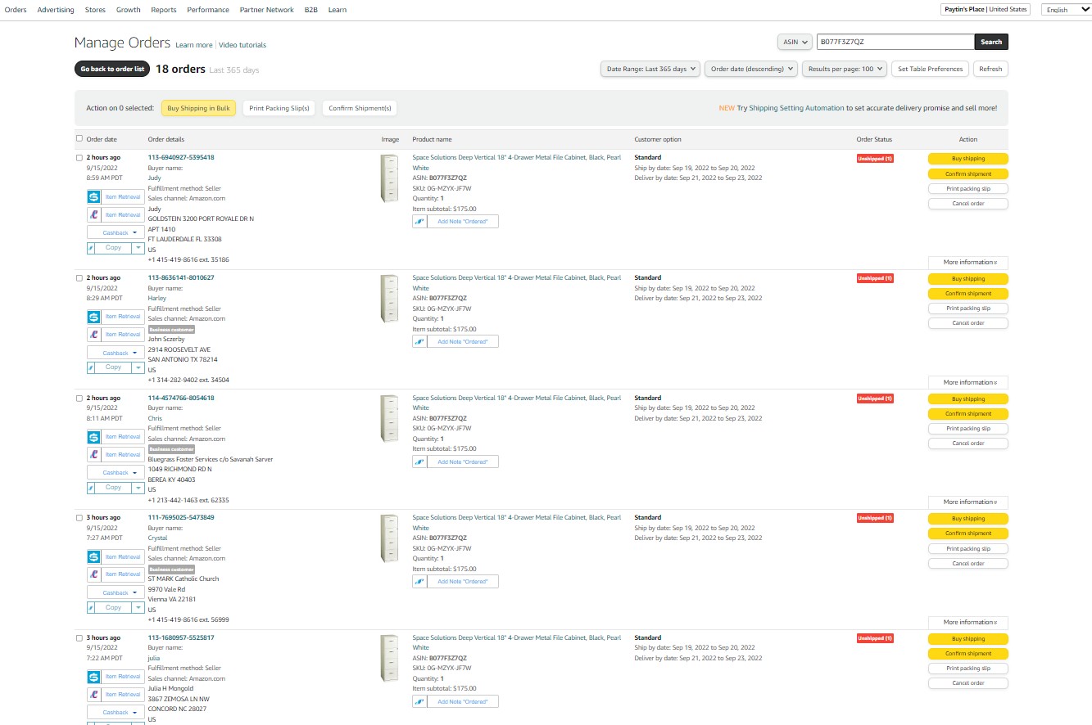Click Print Packing Slip(s) bulk action
This screenshot has height=725, width=1092.
(x=279, y=108)
